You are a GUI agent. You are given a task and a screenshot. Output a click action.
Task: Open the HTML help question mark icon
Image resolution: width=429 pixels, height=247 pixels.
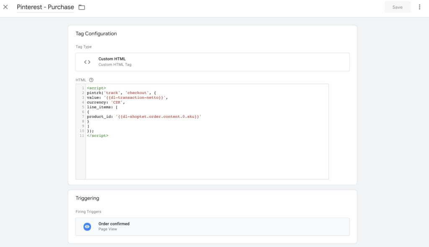(91, 80)
